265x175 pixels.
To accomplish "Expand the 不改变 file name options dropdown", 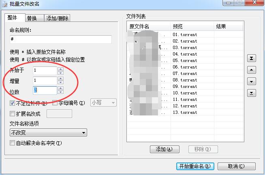I will click(48, 132).
